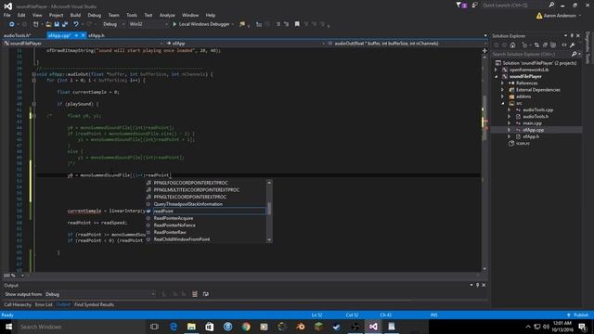Select icon.rc in Solution Explorer
The width and height of the screenshot is (594, 334).
pos(523,144)
